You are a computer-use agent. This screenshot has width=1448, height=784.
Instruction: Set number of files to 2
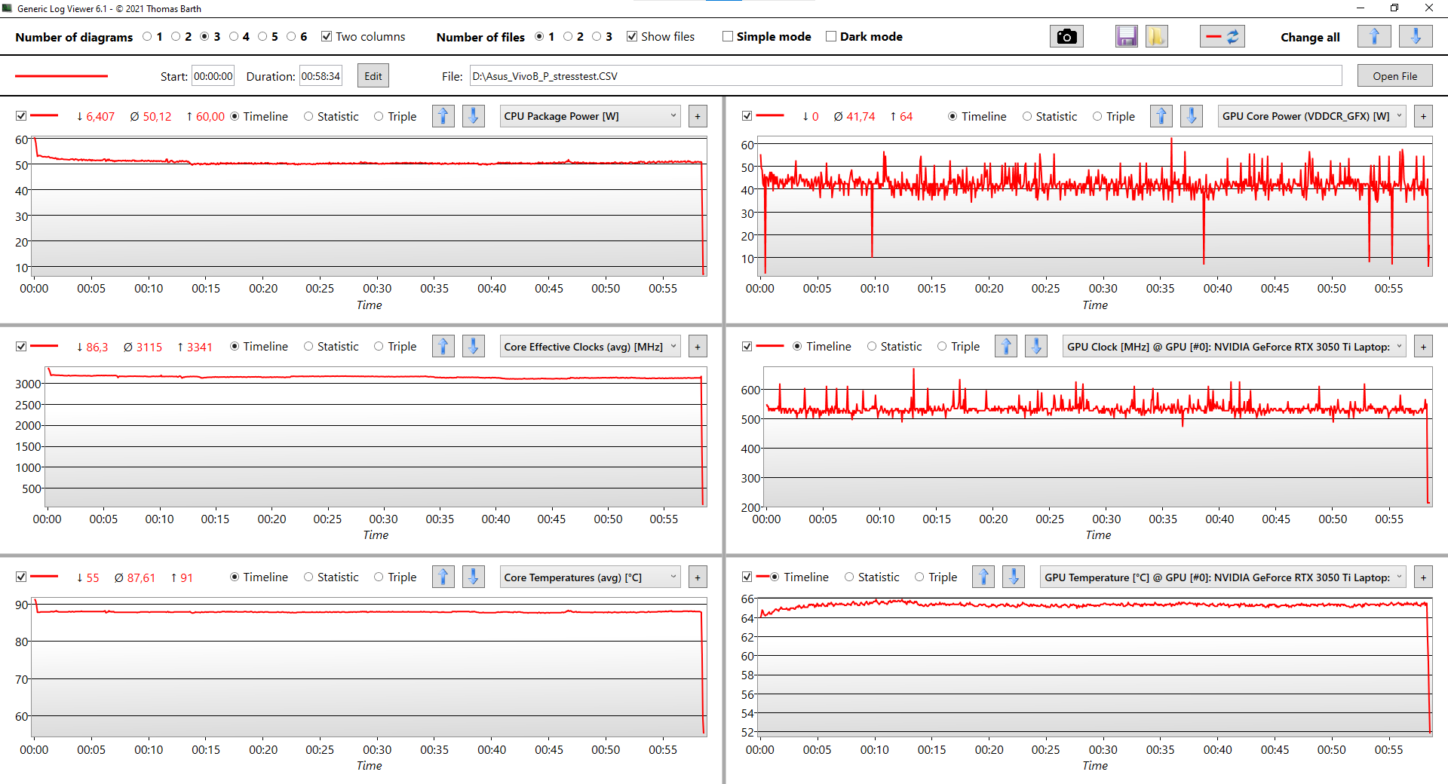point(568,36)
